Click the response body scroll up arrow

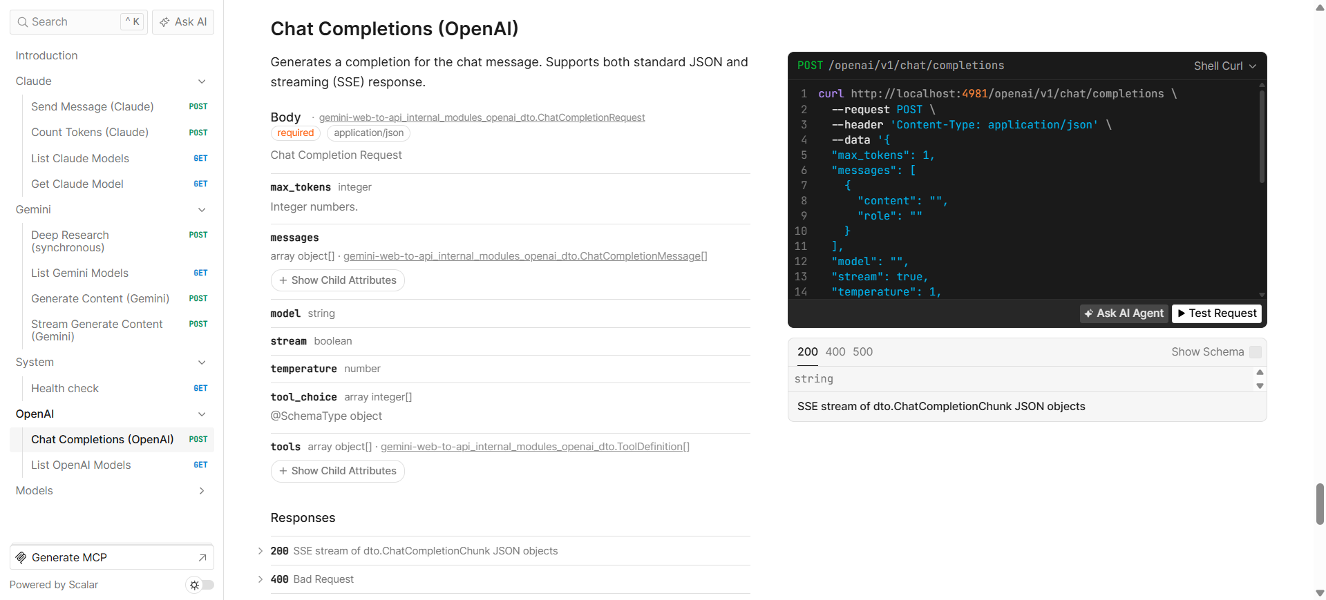point(1260,372)
